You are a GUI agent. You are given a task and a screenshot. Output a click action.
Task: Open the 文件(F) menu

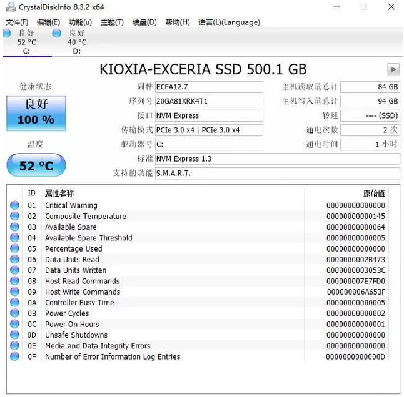coord(17,22)
